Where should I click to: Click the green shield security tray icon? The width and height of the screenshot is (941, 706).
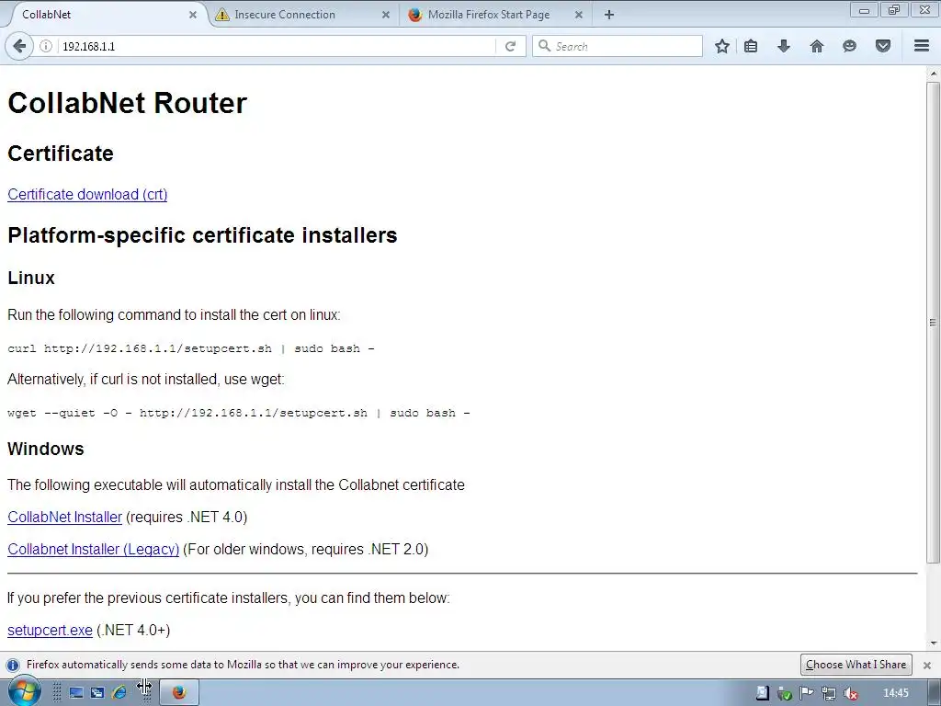[785, 693]
